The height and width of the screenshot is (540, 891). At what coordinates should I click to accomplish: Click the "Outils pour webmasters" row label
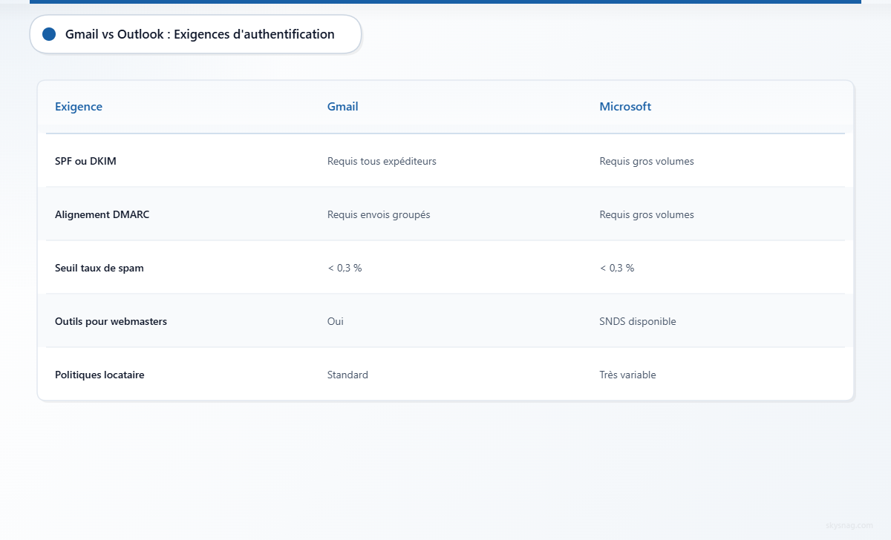(x=111, y=321)
